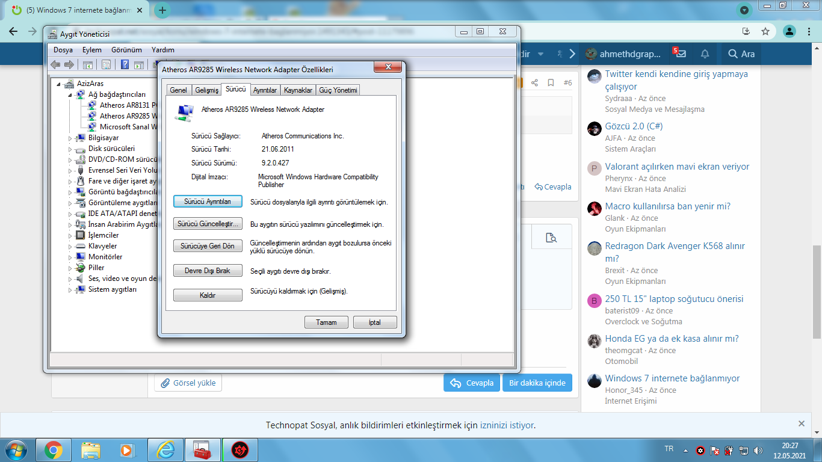Dismiss the notification permission banner

click(x=801, y=424)
